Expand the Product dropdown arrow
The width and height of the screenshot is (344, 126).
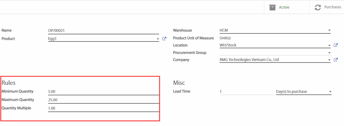pos(158,39)
